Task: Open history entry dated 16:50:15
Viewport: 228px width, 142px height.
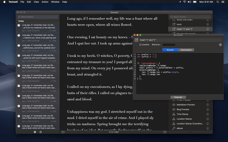Action: [x=38, y=58]
